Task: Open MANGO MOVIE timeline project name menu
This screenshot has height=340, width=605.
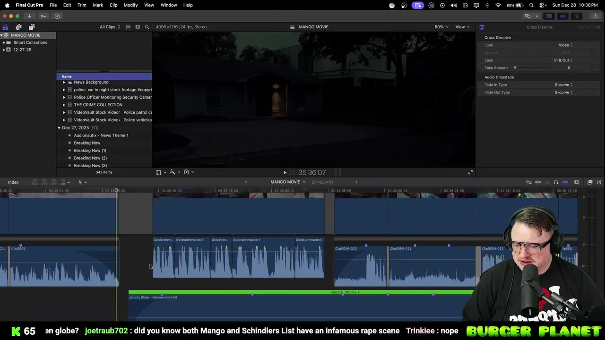Action: [x=288, y=182]
